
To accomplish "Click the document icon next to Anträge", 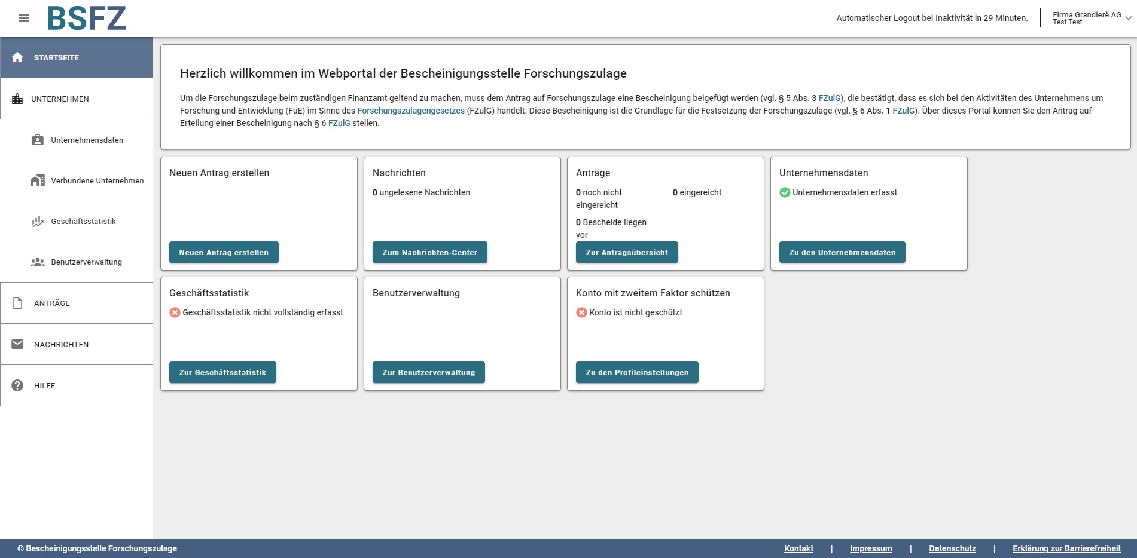I will pyautogui.click(x=17, y=303).
